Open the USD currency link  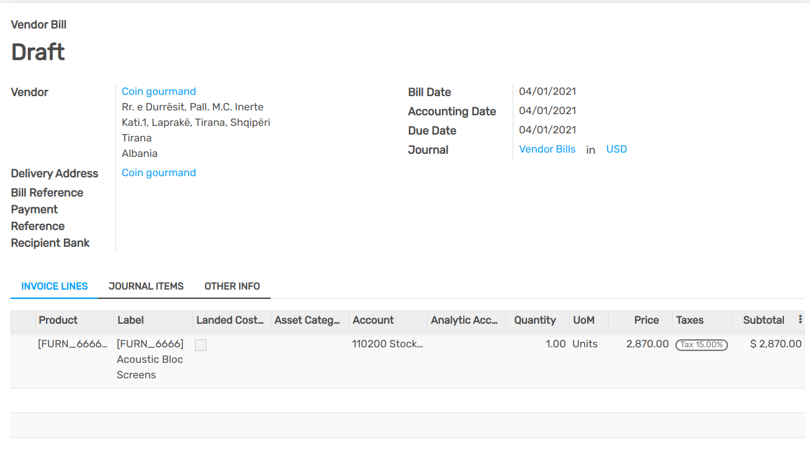616,149
